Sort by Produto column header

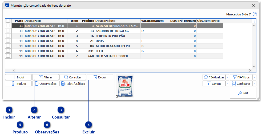tap(87, 21)
